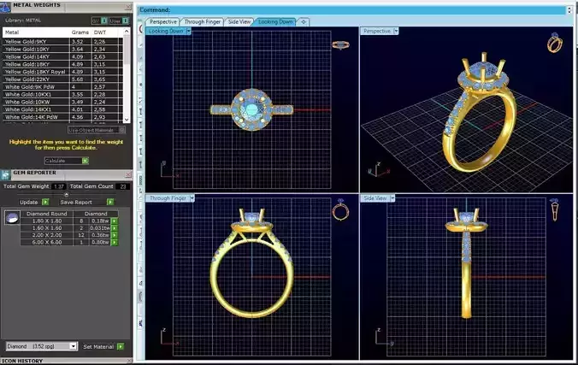Click the Metal Weights panel scale icon

coord(5,7)
